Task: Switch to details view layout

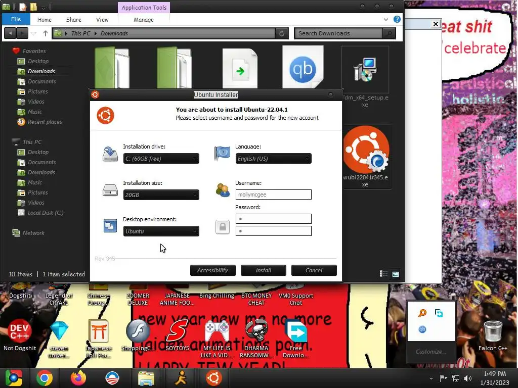Action: point(383,274)
